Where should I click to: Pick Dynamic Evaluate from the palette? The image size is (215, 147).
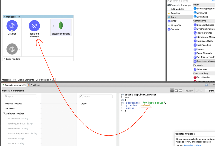[204, 29]
